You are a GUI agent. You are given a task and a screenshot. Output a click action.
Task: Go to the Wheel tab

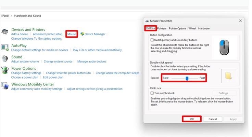(x=192, y=29)
